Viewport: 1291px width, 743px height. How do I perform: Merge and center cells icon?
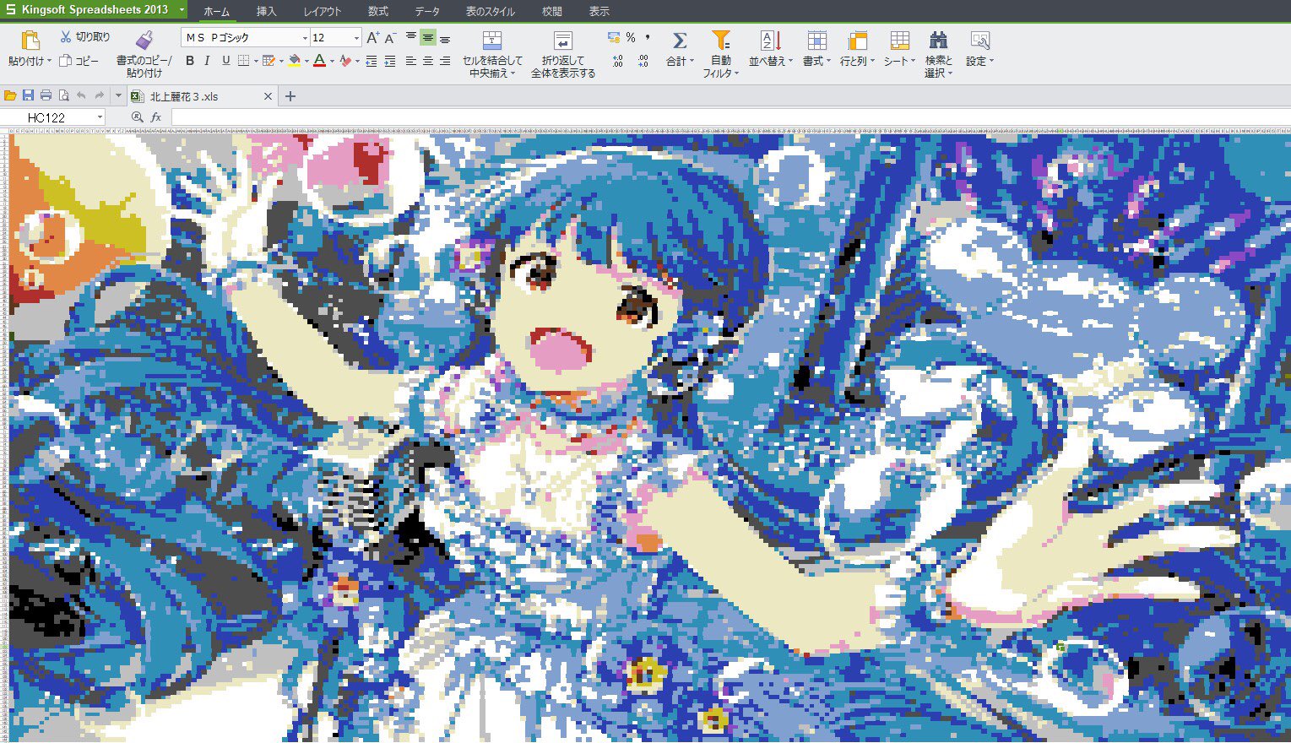(491, 41)
